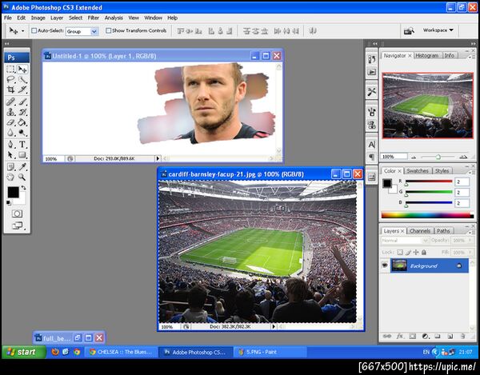
Task: Switch to the Channels tab
Action: [420, 231]
